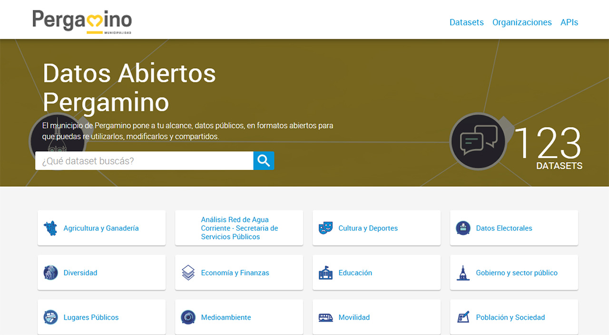This screenshot has height=335, width=609.
Task: Click the theater masks Cultura icon
Action: [x=325, y=228]
